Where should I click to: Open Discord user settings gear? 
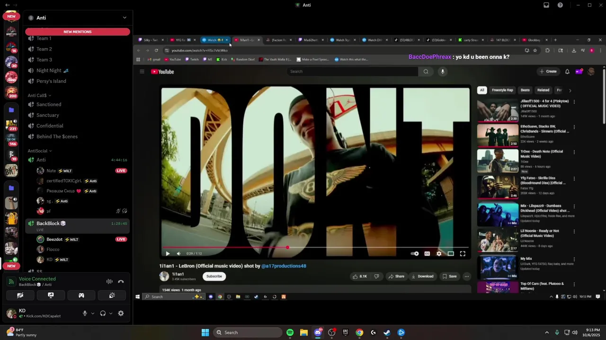pyautogui.click(x=121, y=313)
